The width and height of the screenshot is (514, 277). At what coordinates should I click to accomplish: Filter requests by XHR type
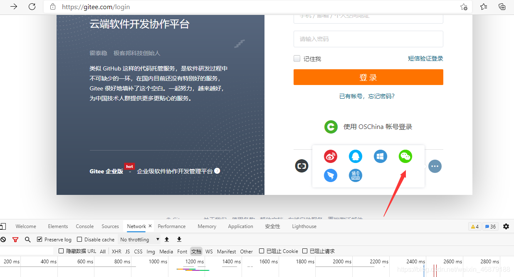pyautogui.click(x=116, y=251)
